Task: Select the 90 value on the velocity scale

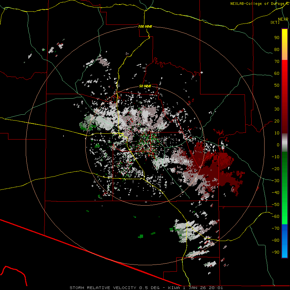Action: (277, 38)
